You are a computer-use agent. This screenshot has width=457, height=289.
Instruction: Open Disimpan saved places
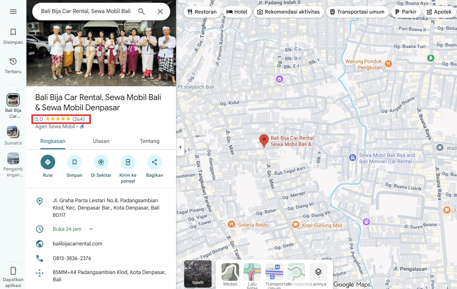tap(13, 36)
